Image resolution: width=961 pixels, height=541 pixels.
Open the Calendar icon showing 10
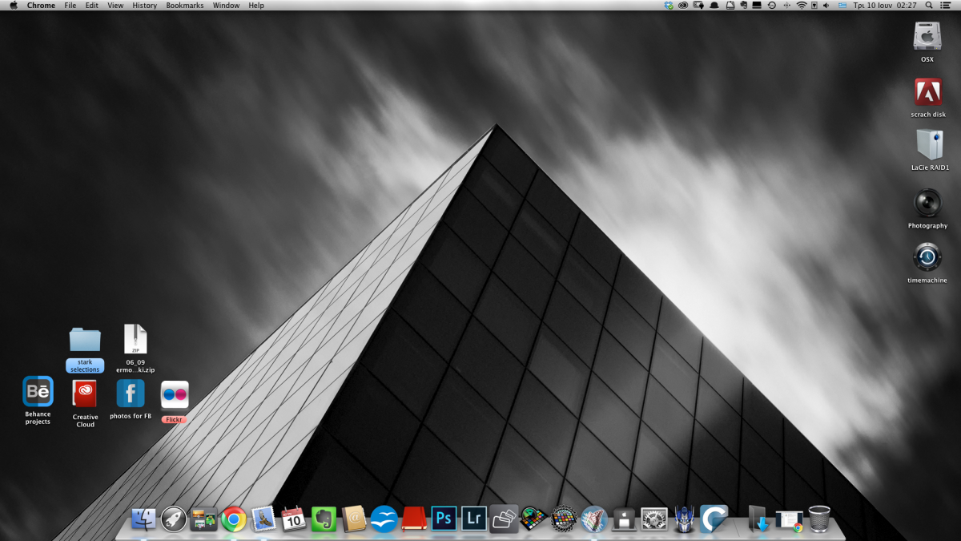tap(294, 519)
